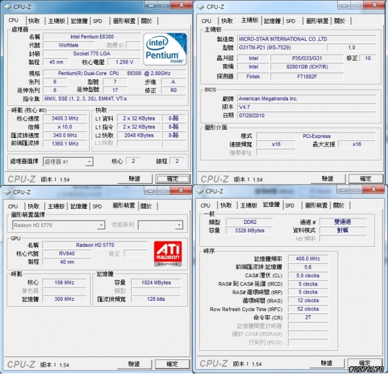
Task: Click the 52 clocks tRFC value
Action: coord(308,309)
